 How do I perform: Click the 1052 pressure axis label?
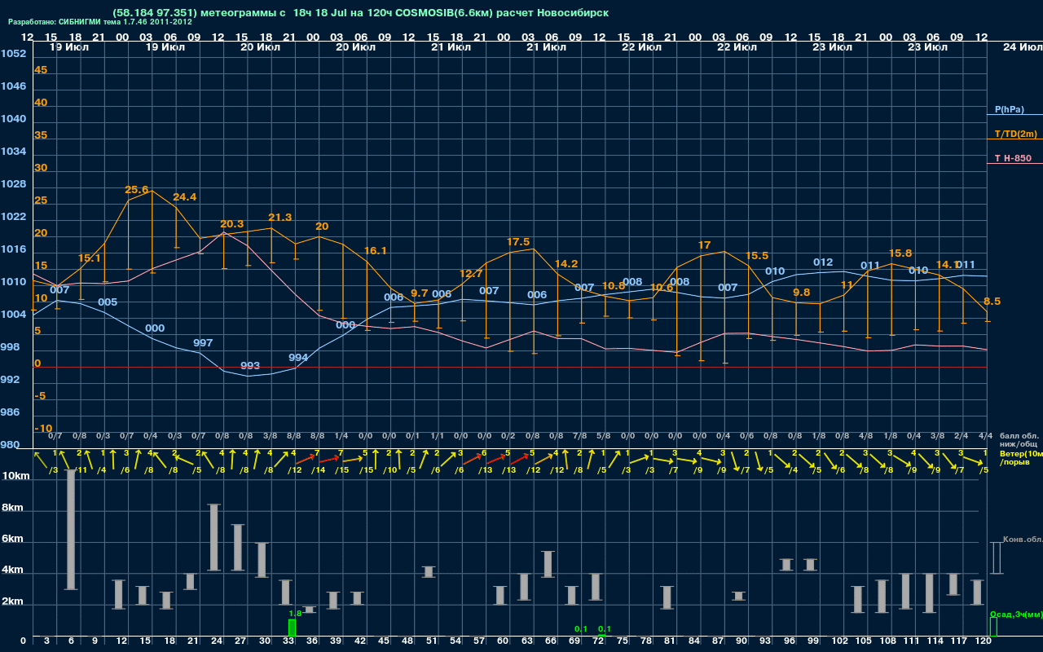(13, 54)
